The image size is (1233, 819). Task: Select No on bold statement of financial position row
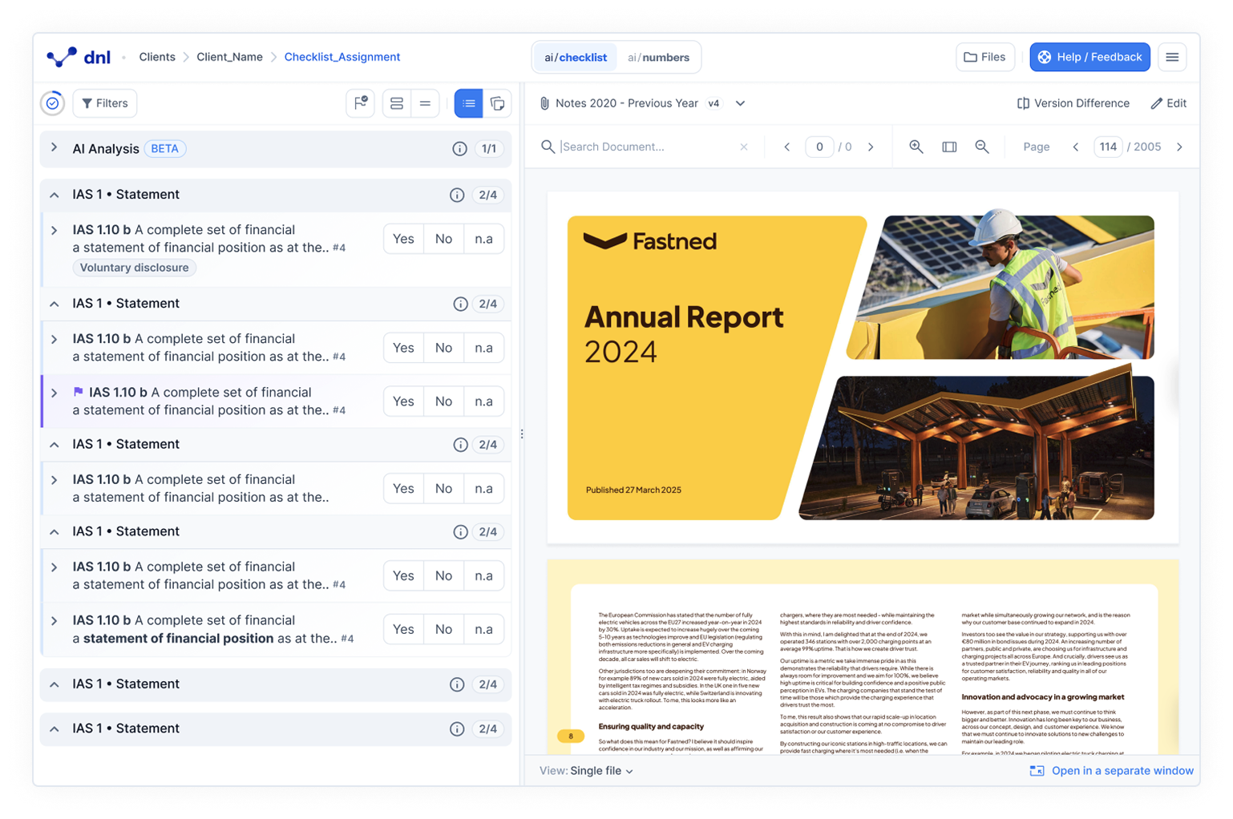443,629
